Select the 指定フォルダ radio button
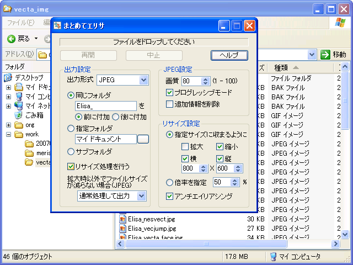The width and height of the screenshot is (353, 265). 71,128
